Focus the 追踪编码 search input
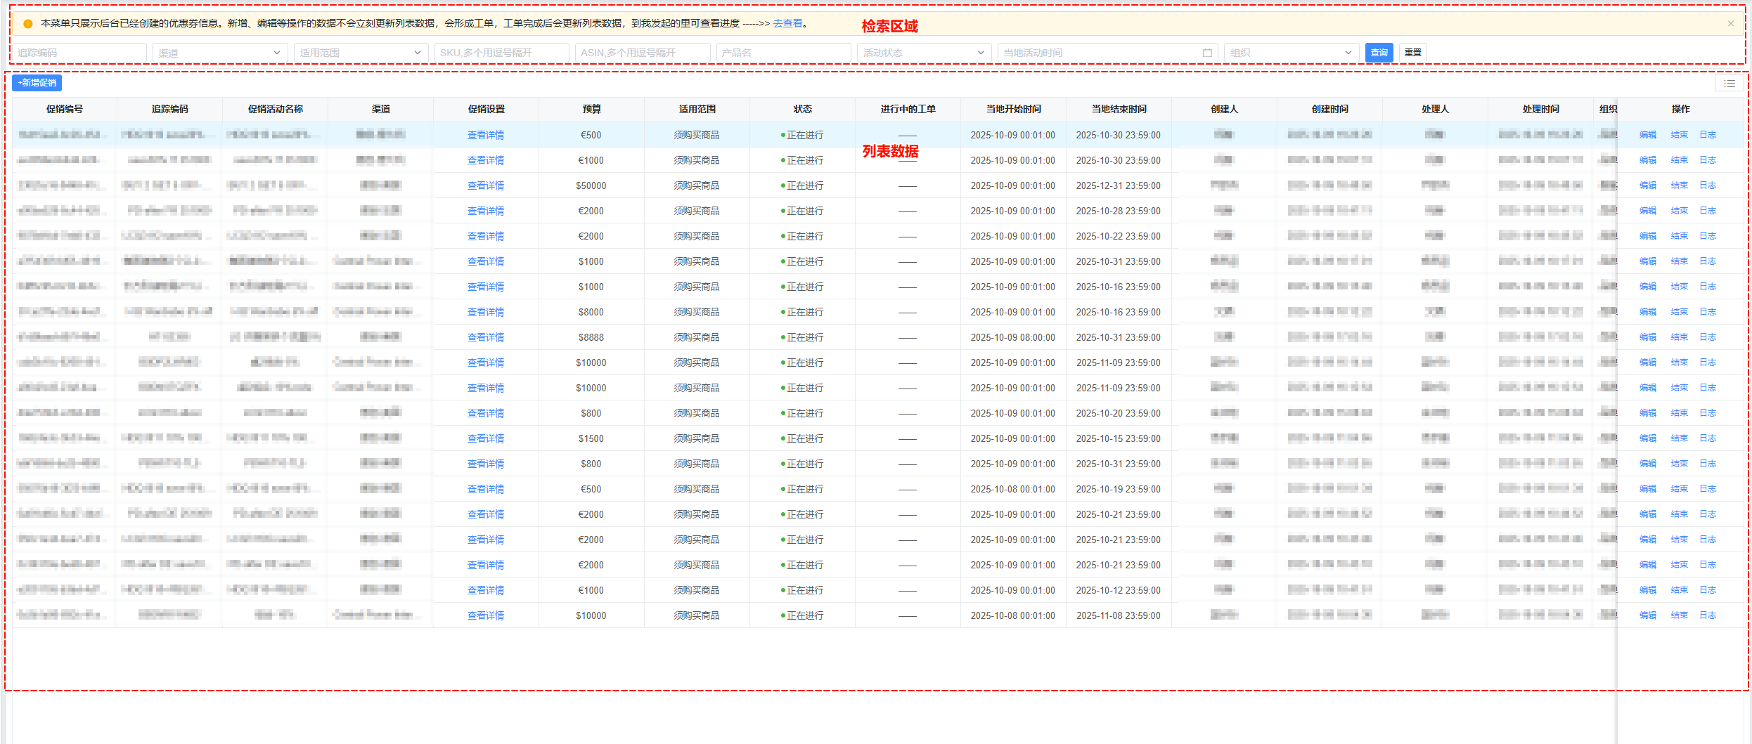The height and width of the screenshot is (744, 1752). [x=79, y=53]
